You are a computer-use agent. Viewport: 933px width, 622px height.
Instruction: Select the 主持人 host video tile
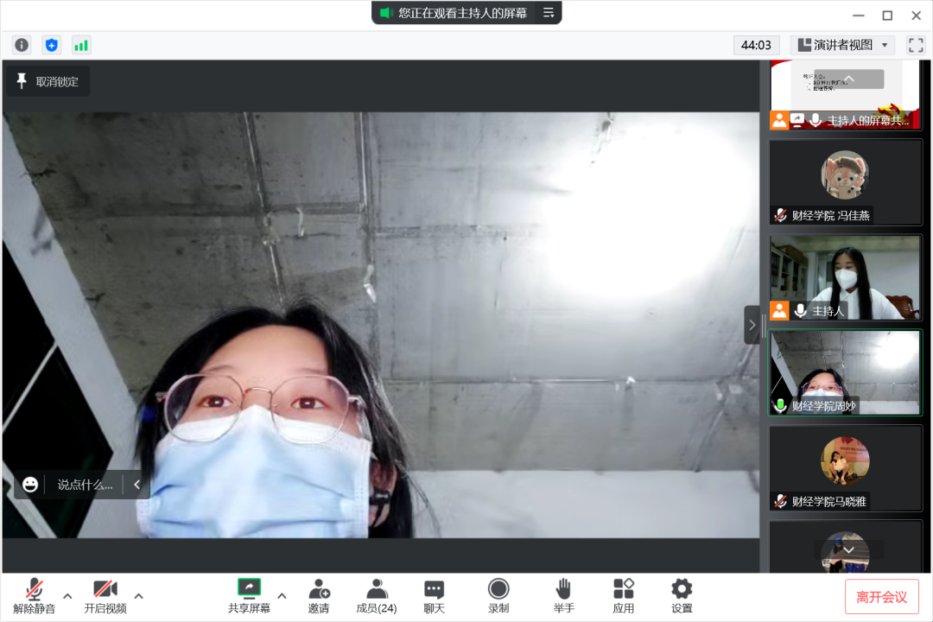(845, 278)
